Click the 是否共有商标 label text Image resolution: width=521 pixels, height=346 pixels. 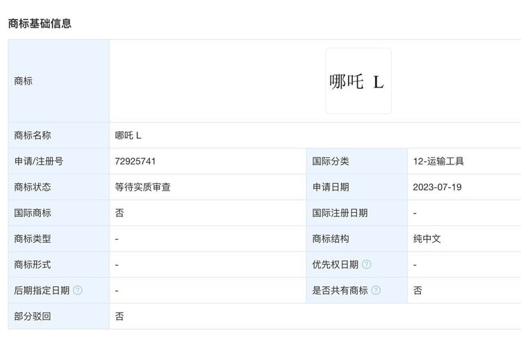point(340,291)
